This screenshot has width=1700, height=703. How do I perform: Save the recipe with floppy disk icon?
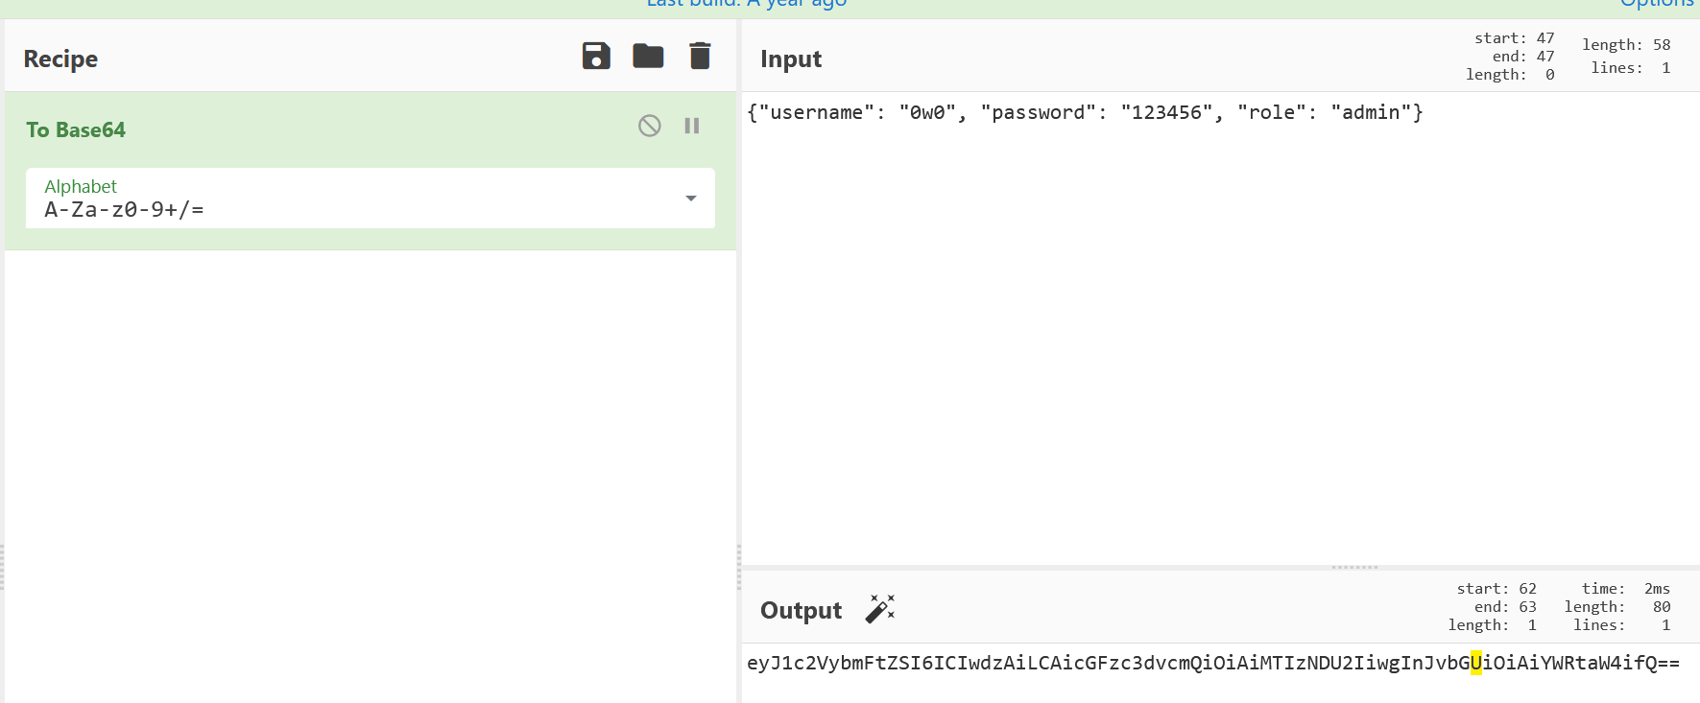point(596,56)
